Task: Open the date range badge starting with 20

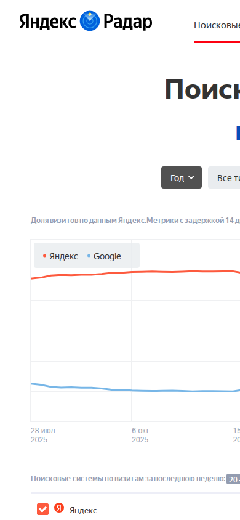Action: coord(233,479)
